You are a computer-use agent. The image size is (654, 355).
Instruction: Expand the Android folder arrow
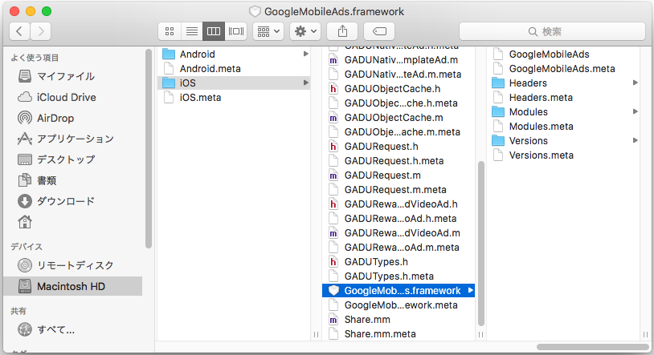click(306, 54)
